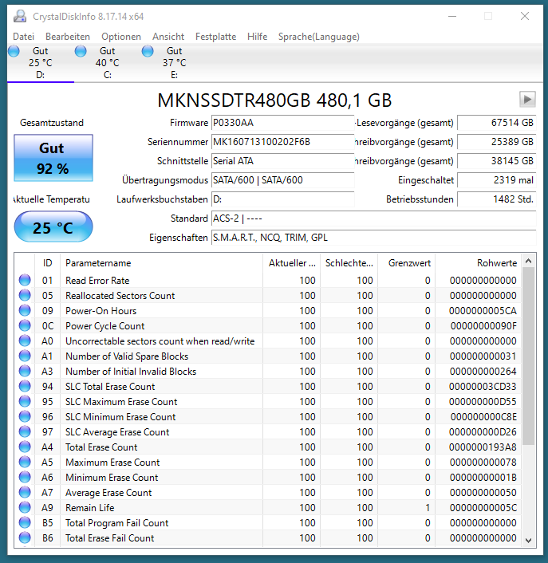Screen dimensions: 548x563
Task: Open the Datei menu
Action: point(24,37)
